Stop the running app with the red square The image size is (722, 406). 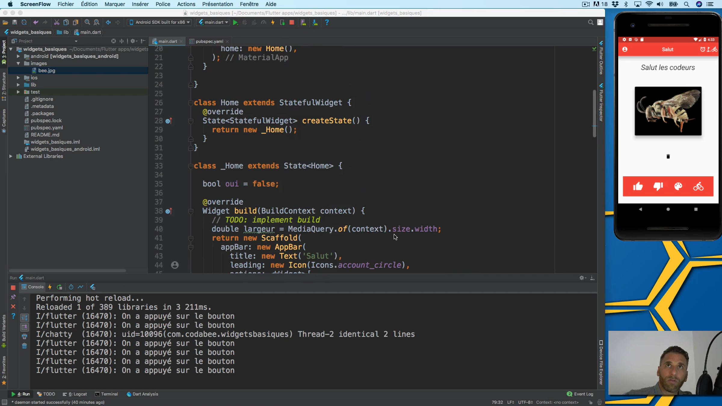(x=292, y=23)
